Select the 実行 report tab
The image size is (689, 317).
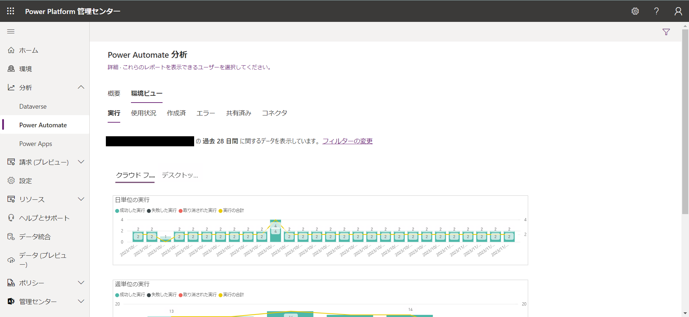pos(114,113)
